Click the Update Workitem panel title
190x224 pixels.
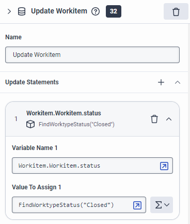point(59,11)
